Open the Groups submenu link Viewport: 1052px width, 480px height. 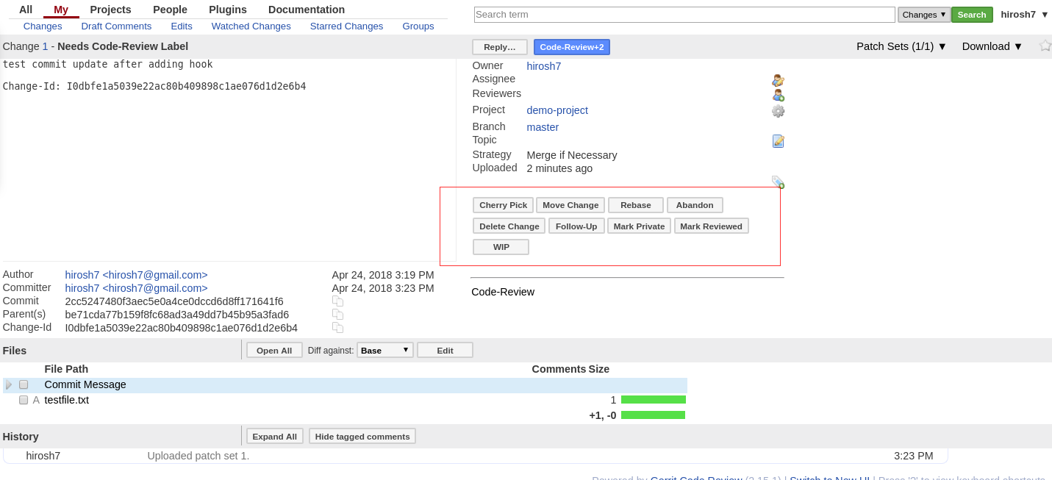point(418,26)
